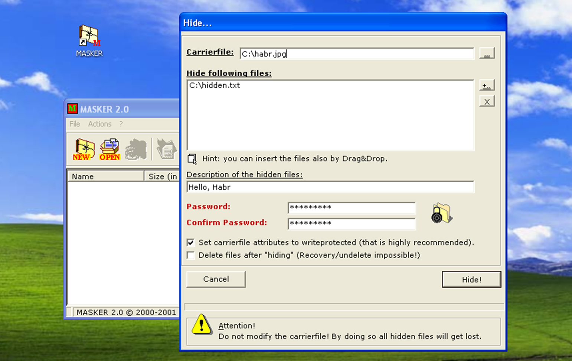The image size is (572, 361).
Task: Click the Size column header in MASKER
Action: [x=162, y=176]
